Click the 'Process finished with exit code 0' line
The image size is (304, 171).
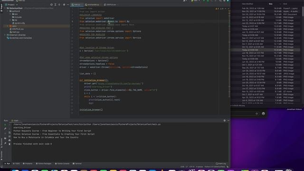point(33,144)
